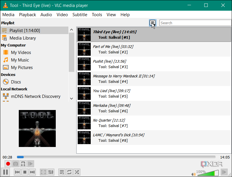Viewport: 232px width, 177px height.
Task: Click the mDNS network icon
Action: click(x=5, y=96)
